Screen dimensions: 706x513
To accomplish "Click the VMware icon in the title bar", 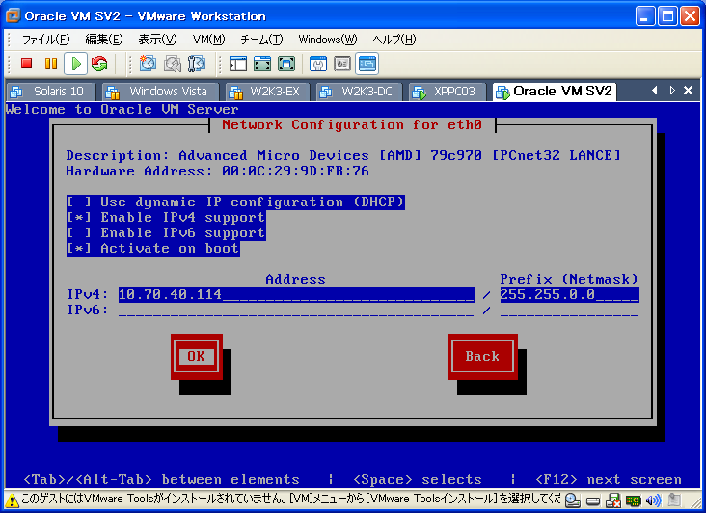I will click(x=14, y=15).
